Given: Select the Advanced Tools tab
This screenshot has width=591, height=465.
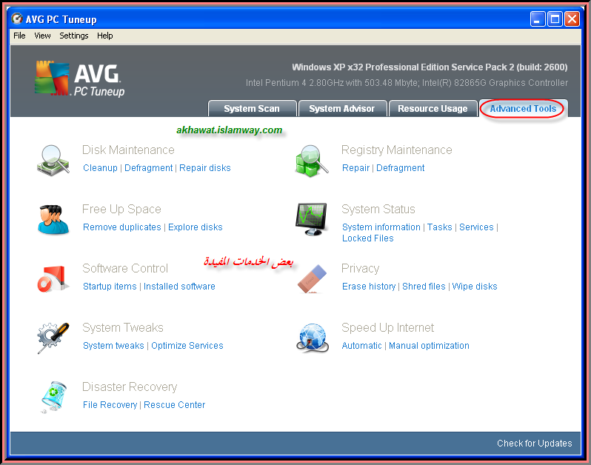Looking at the screenshot, I should [x=523, y=109].
